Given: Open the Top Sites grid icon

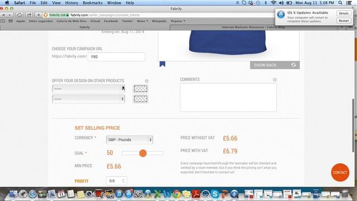Looking at the screenshot, I should pyautogui.click(x=11, y=21).
